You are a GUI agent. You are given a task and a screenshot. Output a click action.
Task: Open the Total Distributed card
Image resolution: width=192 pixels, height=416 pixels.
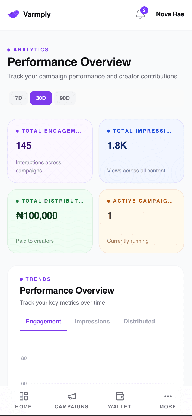[x=50, y=221]
